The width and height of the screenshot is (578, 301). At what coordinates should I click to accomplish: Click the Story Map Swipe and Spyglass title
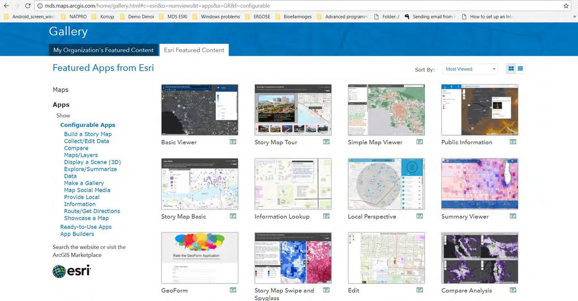tap(284, 294)
